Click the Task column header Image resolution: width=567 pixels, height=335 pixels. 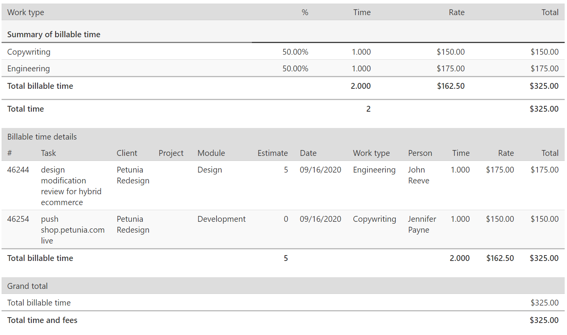pyautogui.click(x=49, y=153)
